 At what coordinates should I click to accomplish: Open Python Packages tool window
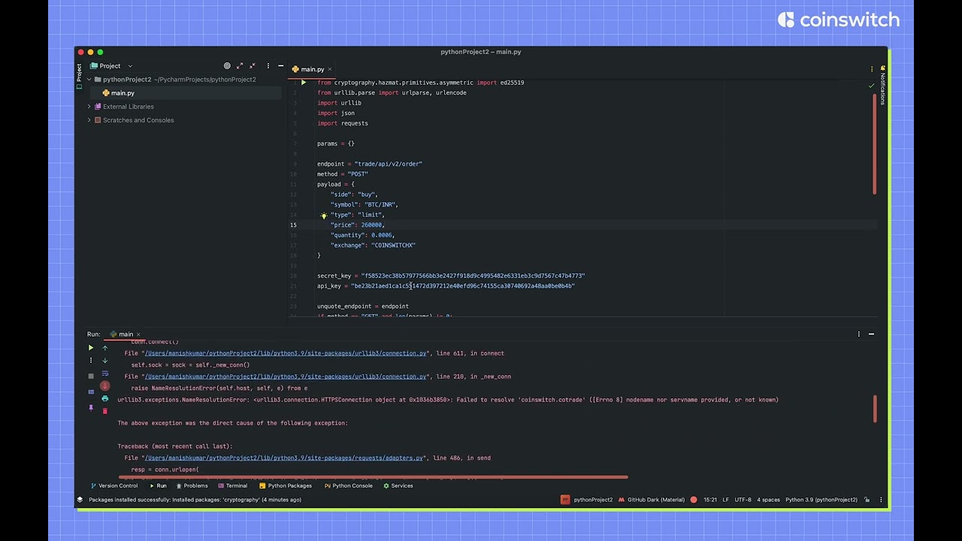coord(285,486)
